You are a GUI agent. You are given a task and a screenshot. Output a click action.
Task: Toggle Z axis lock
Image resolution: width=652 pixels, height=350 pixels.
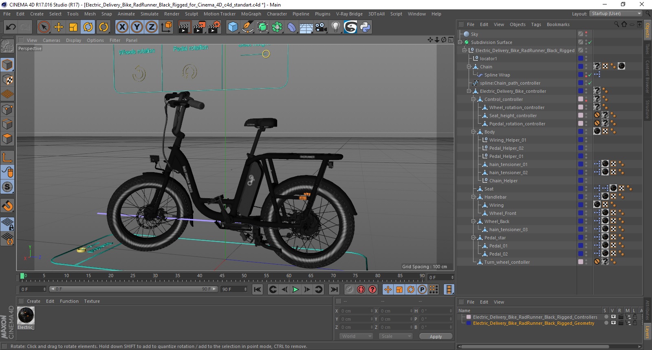click(151, 27)
